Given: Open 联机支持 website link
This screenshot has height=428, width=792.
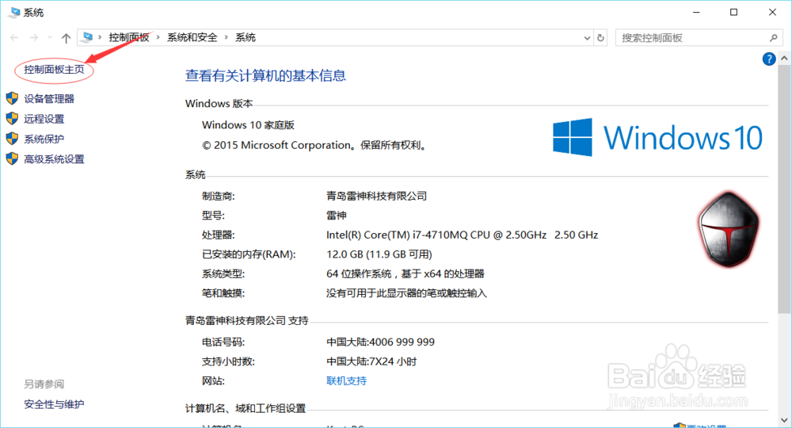Looking at the screenshot, I should click(x=347, y=381).
